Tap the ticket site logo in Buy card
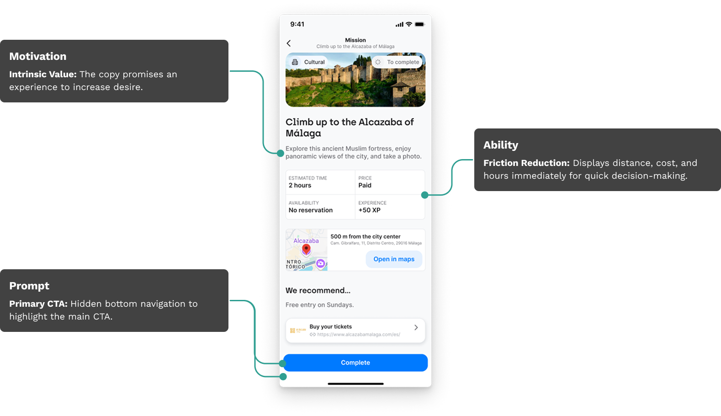Viewport: 721px width, 416px height. (x=298, y=330)
